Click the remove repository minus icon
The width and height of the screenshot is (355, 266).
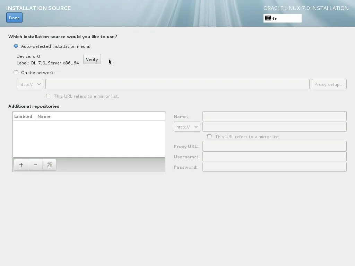(x=35, y=165)
